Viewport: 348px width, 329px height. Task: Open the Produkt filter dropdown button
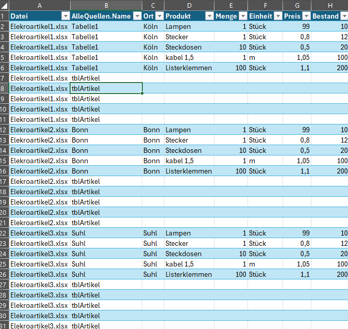point(209,16)
